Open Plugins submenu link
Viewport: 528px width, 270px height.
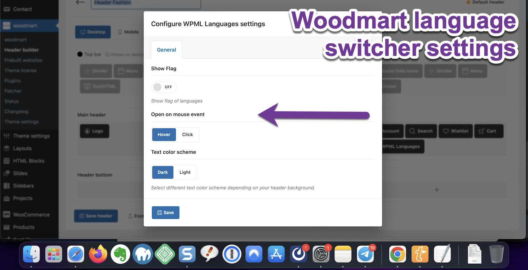pyautogui.click(x=12, y=81)
